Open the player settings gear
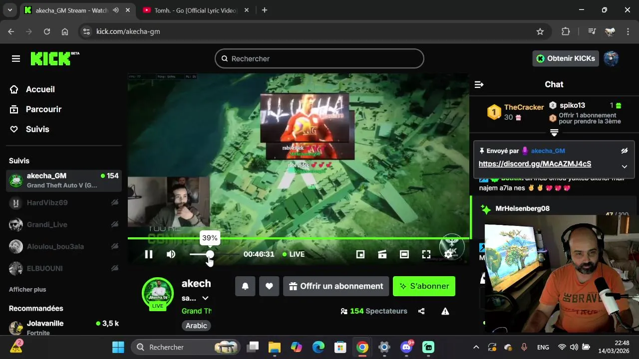 (448, 254)
